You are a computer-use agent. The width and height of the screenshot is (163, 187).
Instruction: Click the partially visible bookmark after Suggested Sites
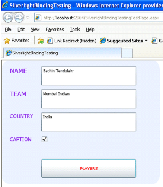click(157, 41)
